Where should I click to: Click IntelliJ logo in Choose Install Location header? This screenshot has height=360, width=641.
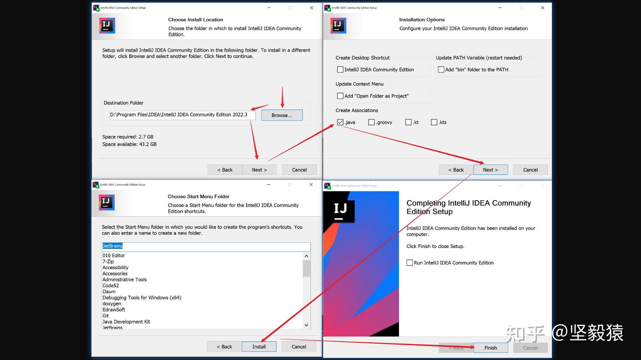tap(107, 26)
